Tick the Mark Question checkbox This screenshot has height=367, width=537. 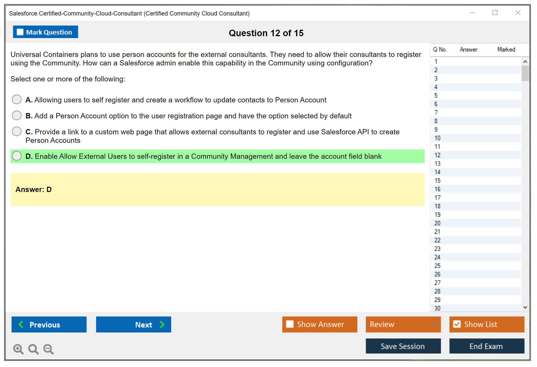20,32
